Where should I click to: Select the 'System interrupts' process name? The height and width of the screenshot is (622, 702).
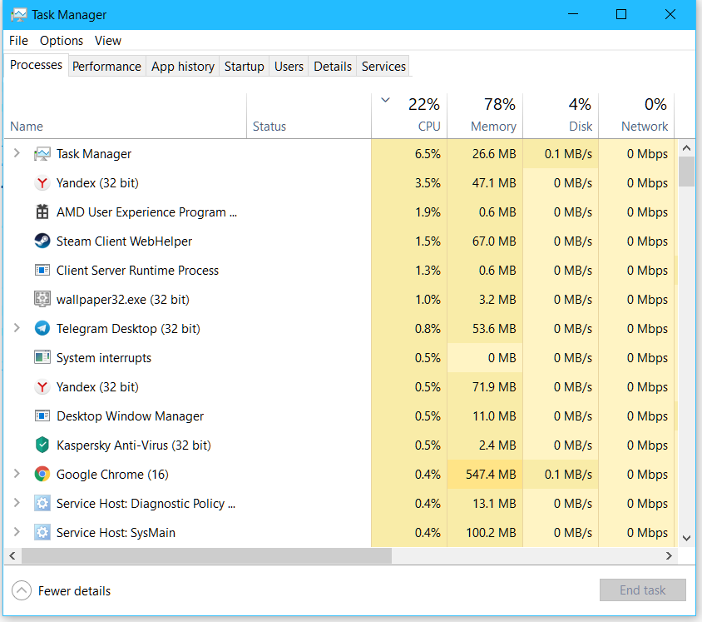click(104, 358)
